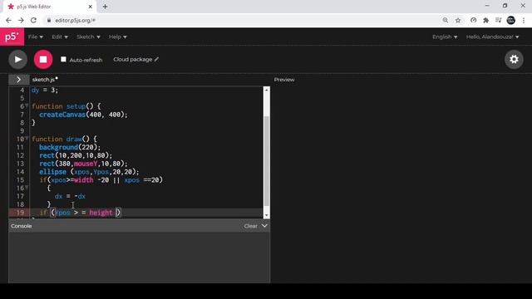Open a new browser tab

[105, 7]
